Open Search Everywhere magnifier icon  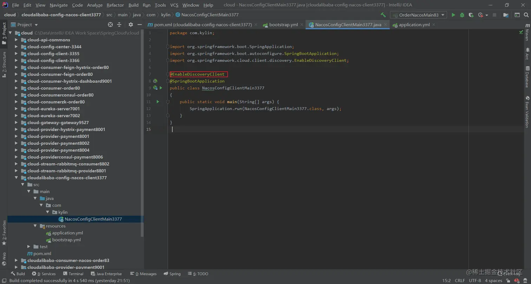526,15
